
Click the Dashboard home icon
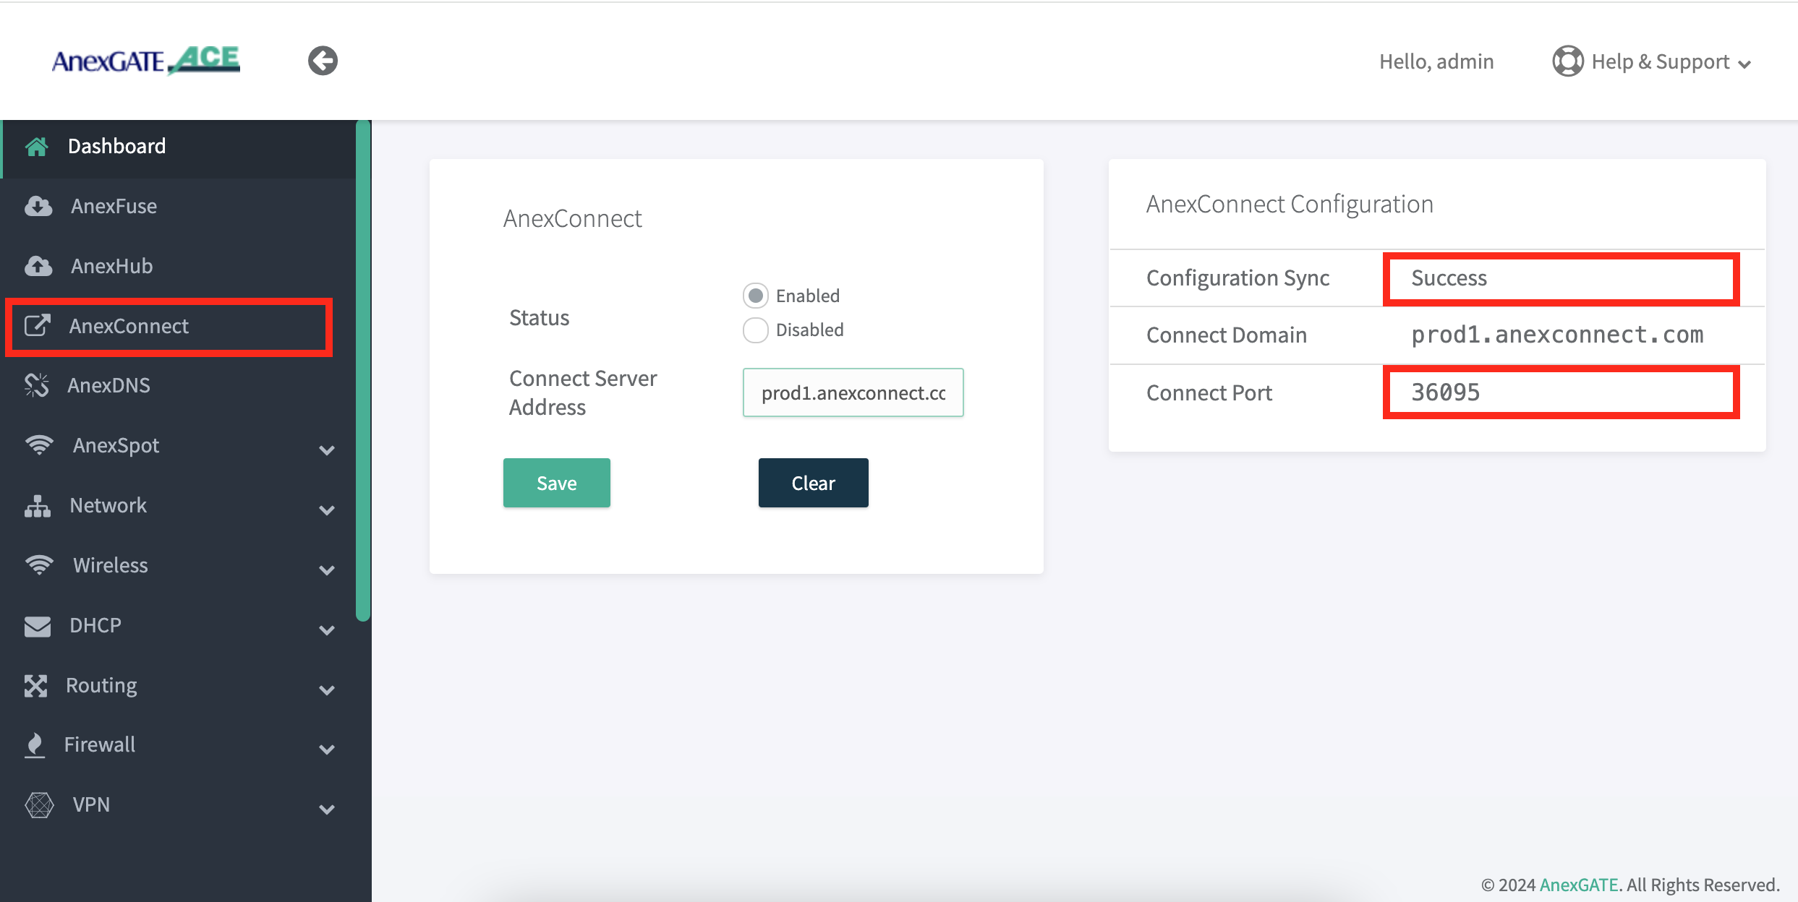(37, 147)
